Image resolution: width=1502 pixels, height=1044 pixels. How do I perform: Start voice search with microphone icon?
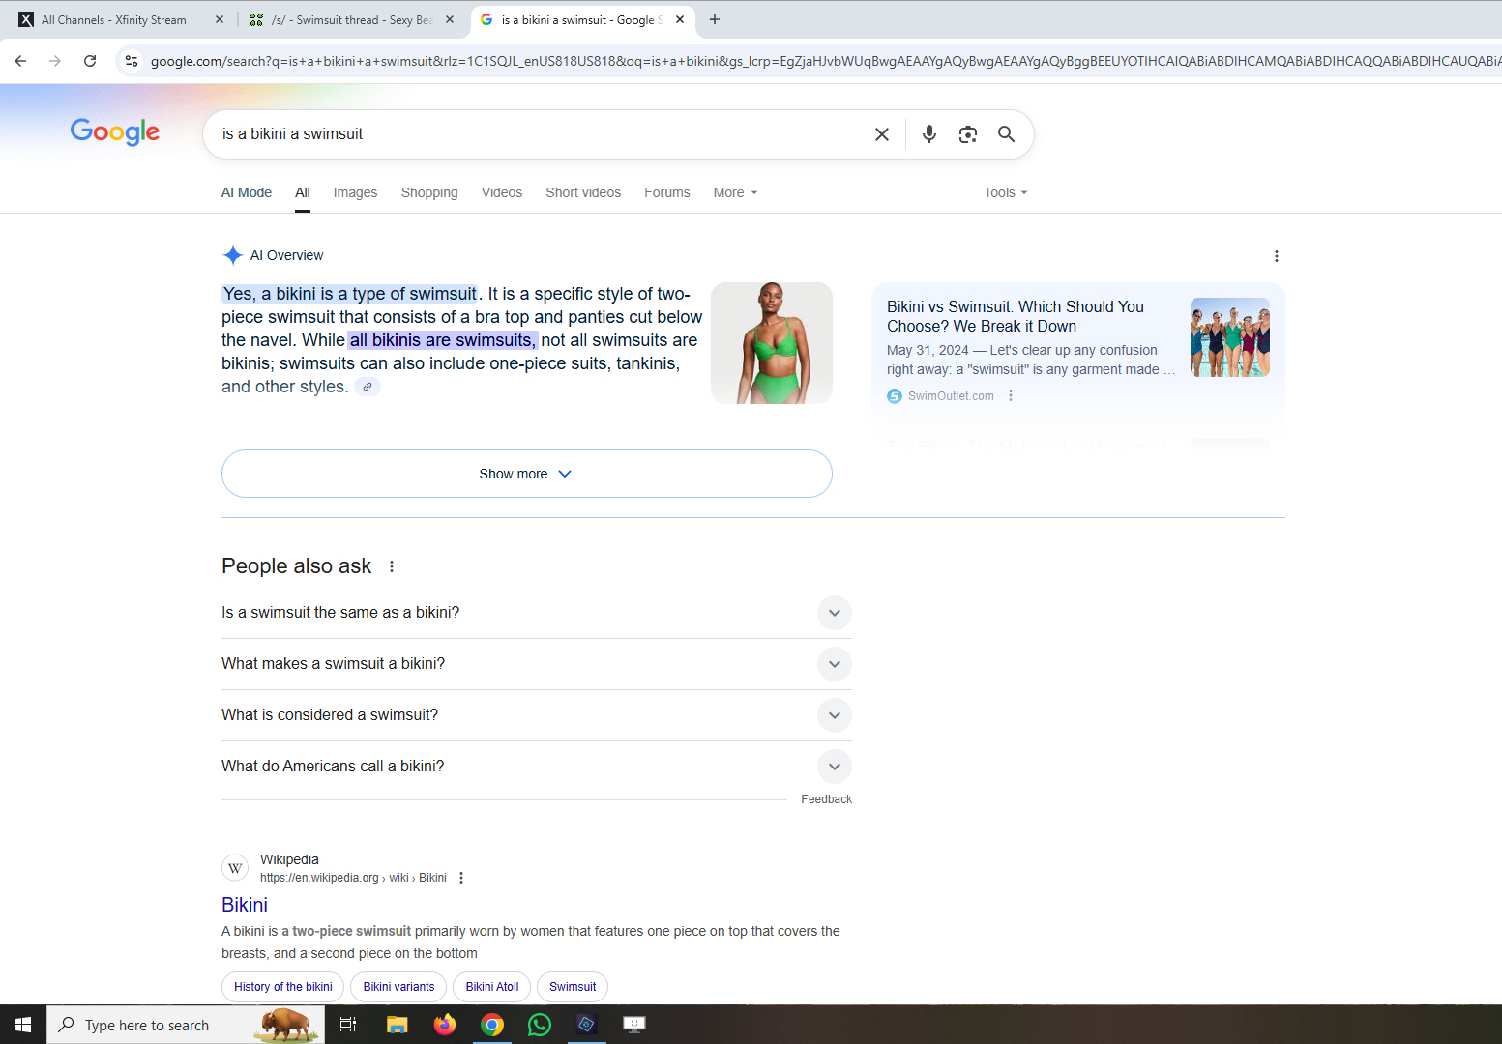pos(929,134)
